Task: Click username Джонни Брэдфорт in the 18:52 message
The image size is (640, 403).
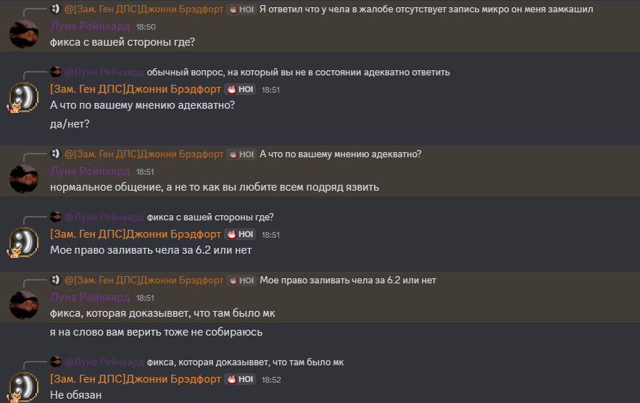Action: pyautogui.click(x=136, y=379)
